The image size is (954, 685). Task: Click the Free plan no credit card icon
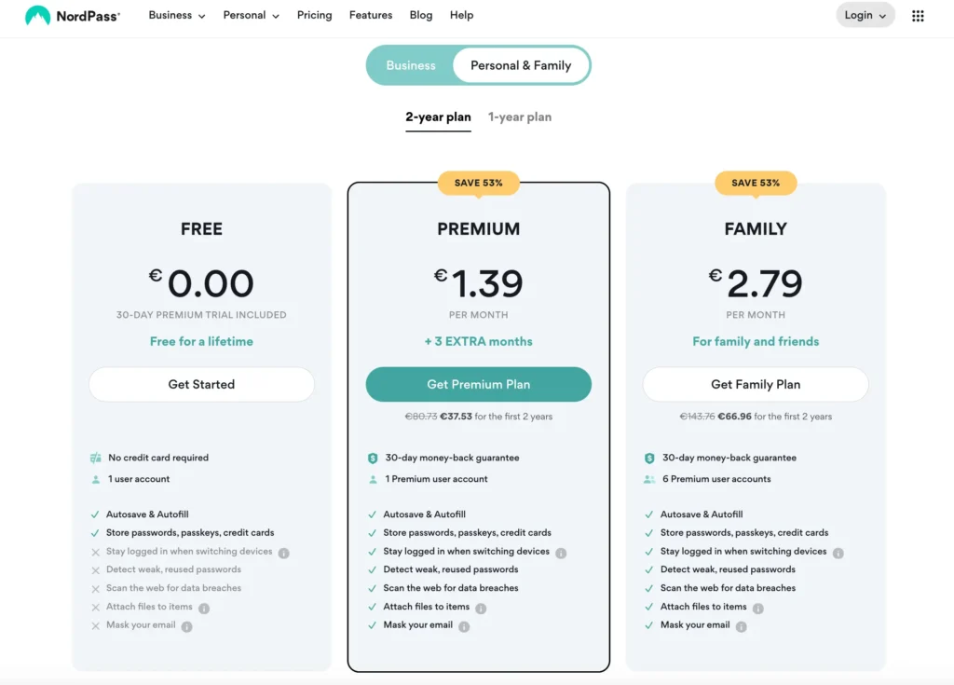click(x=95, y=459)
